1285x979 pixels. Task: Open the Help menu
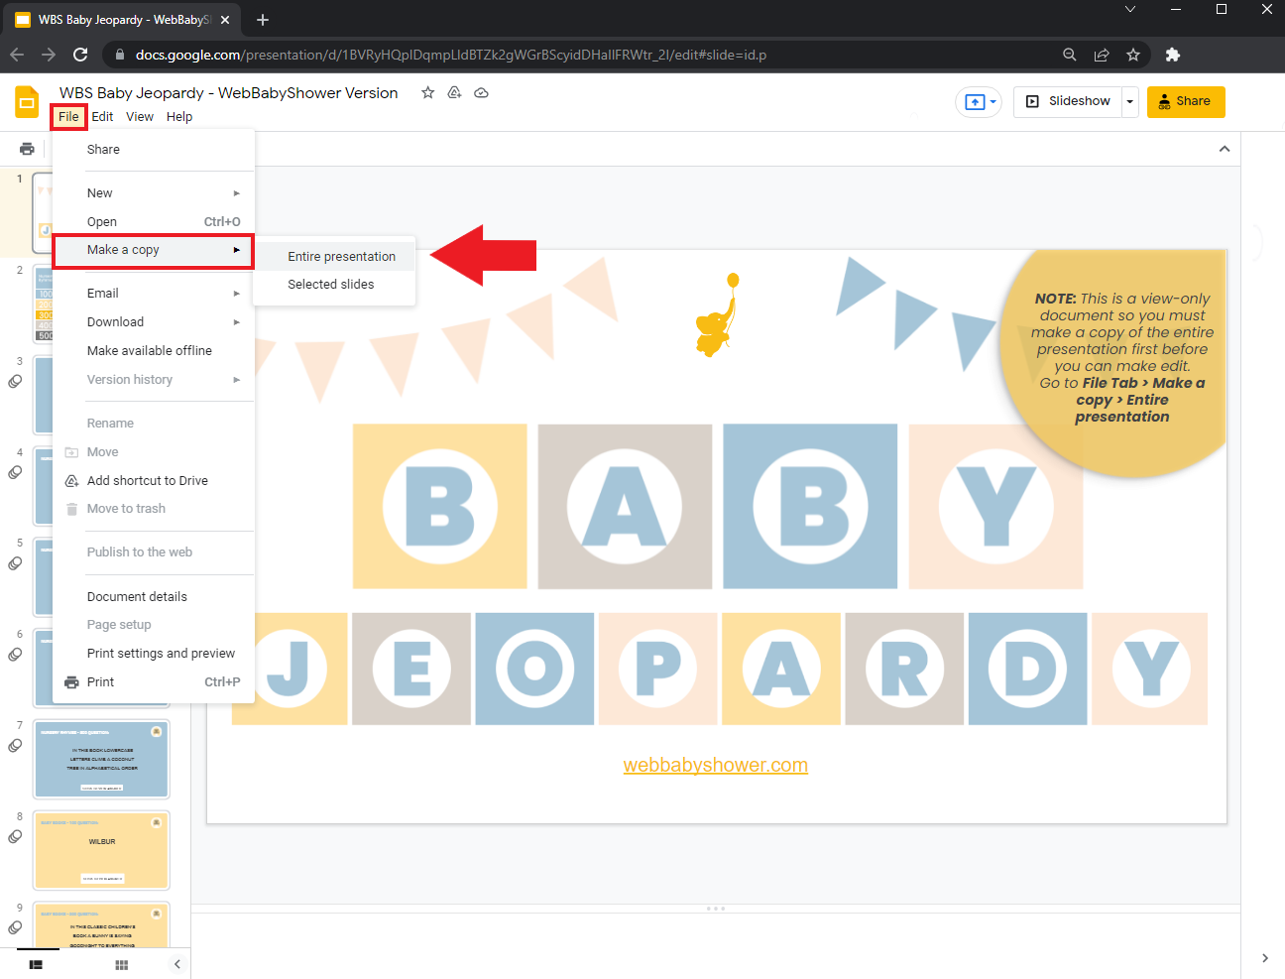coord(179,117)
